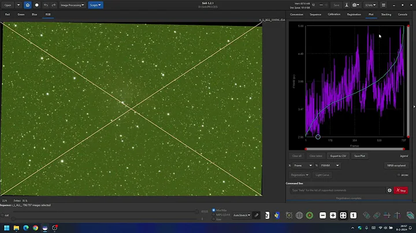Switch to the Sequence tab
The image size is (416, 233).
coord(315,14)
